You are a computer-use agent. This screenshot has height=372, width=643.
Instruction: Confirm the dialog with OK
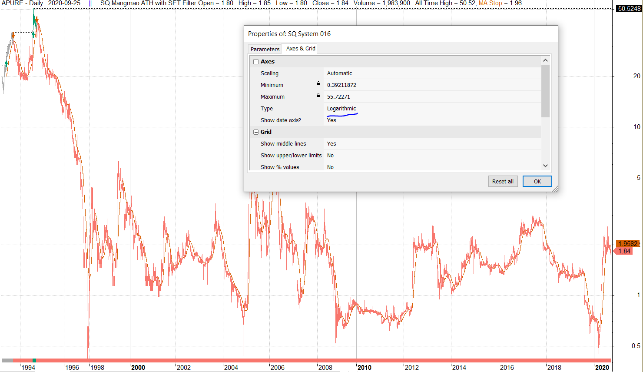point(537,181)
